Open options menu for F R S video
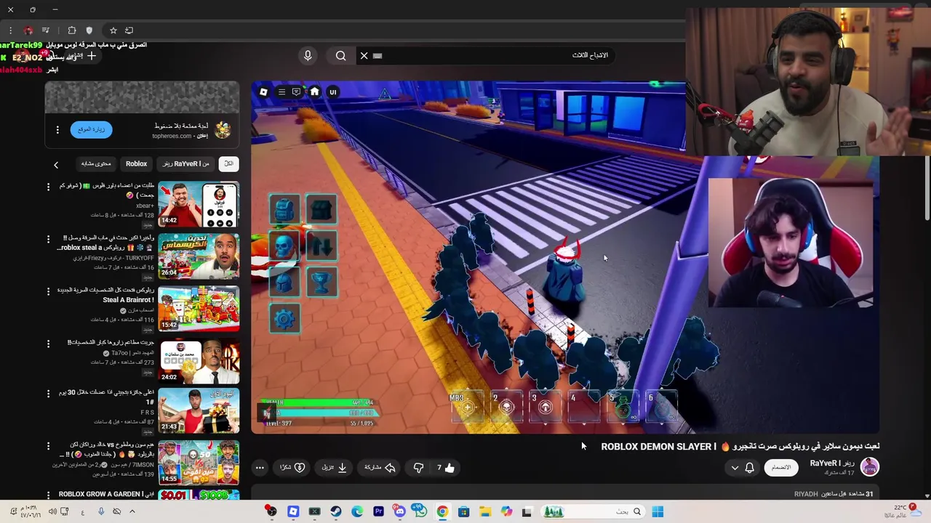 [x=49, y=394]
